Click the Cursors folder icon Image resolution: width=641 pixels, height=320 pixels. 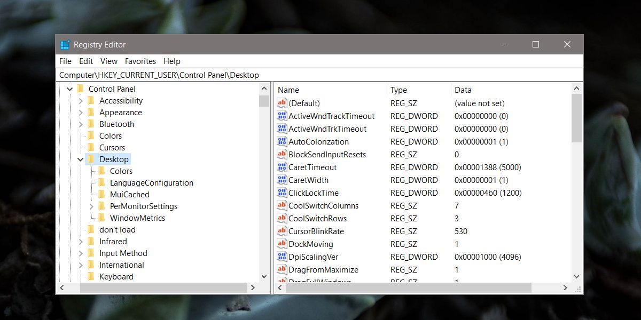click(x=91, y=147)
